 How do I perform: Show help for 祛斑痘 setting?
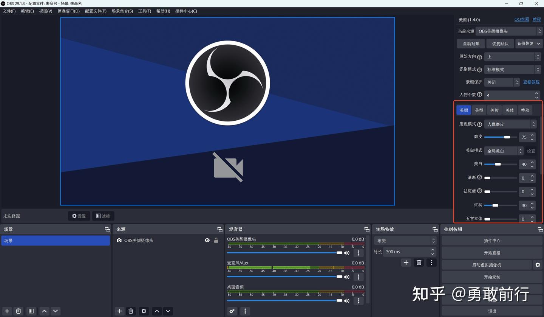[480, 191]
